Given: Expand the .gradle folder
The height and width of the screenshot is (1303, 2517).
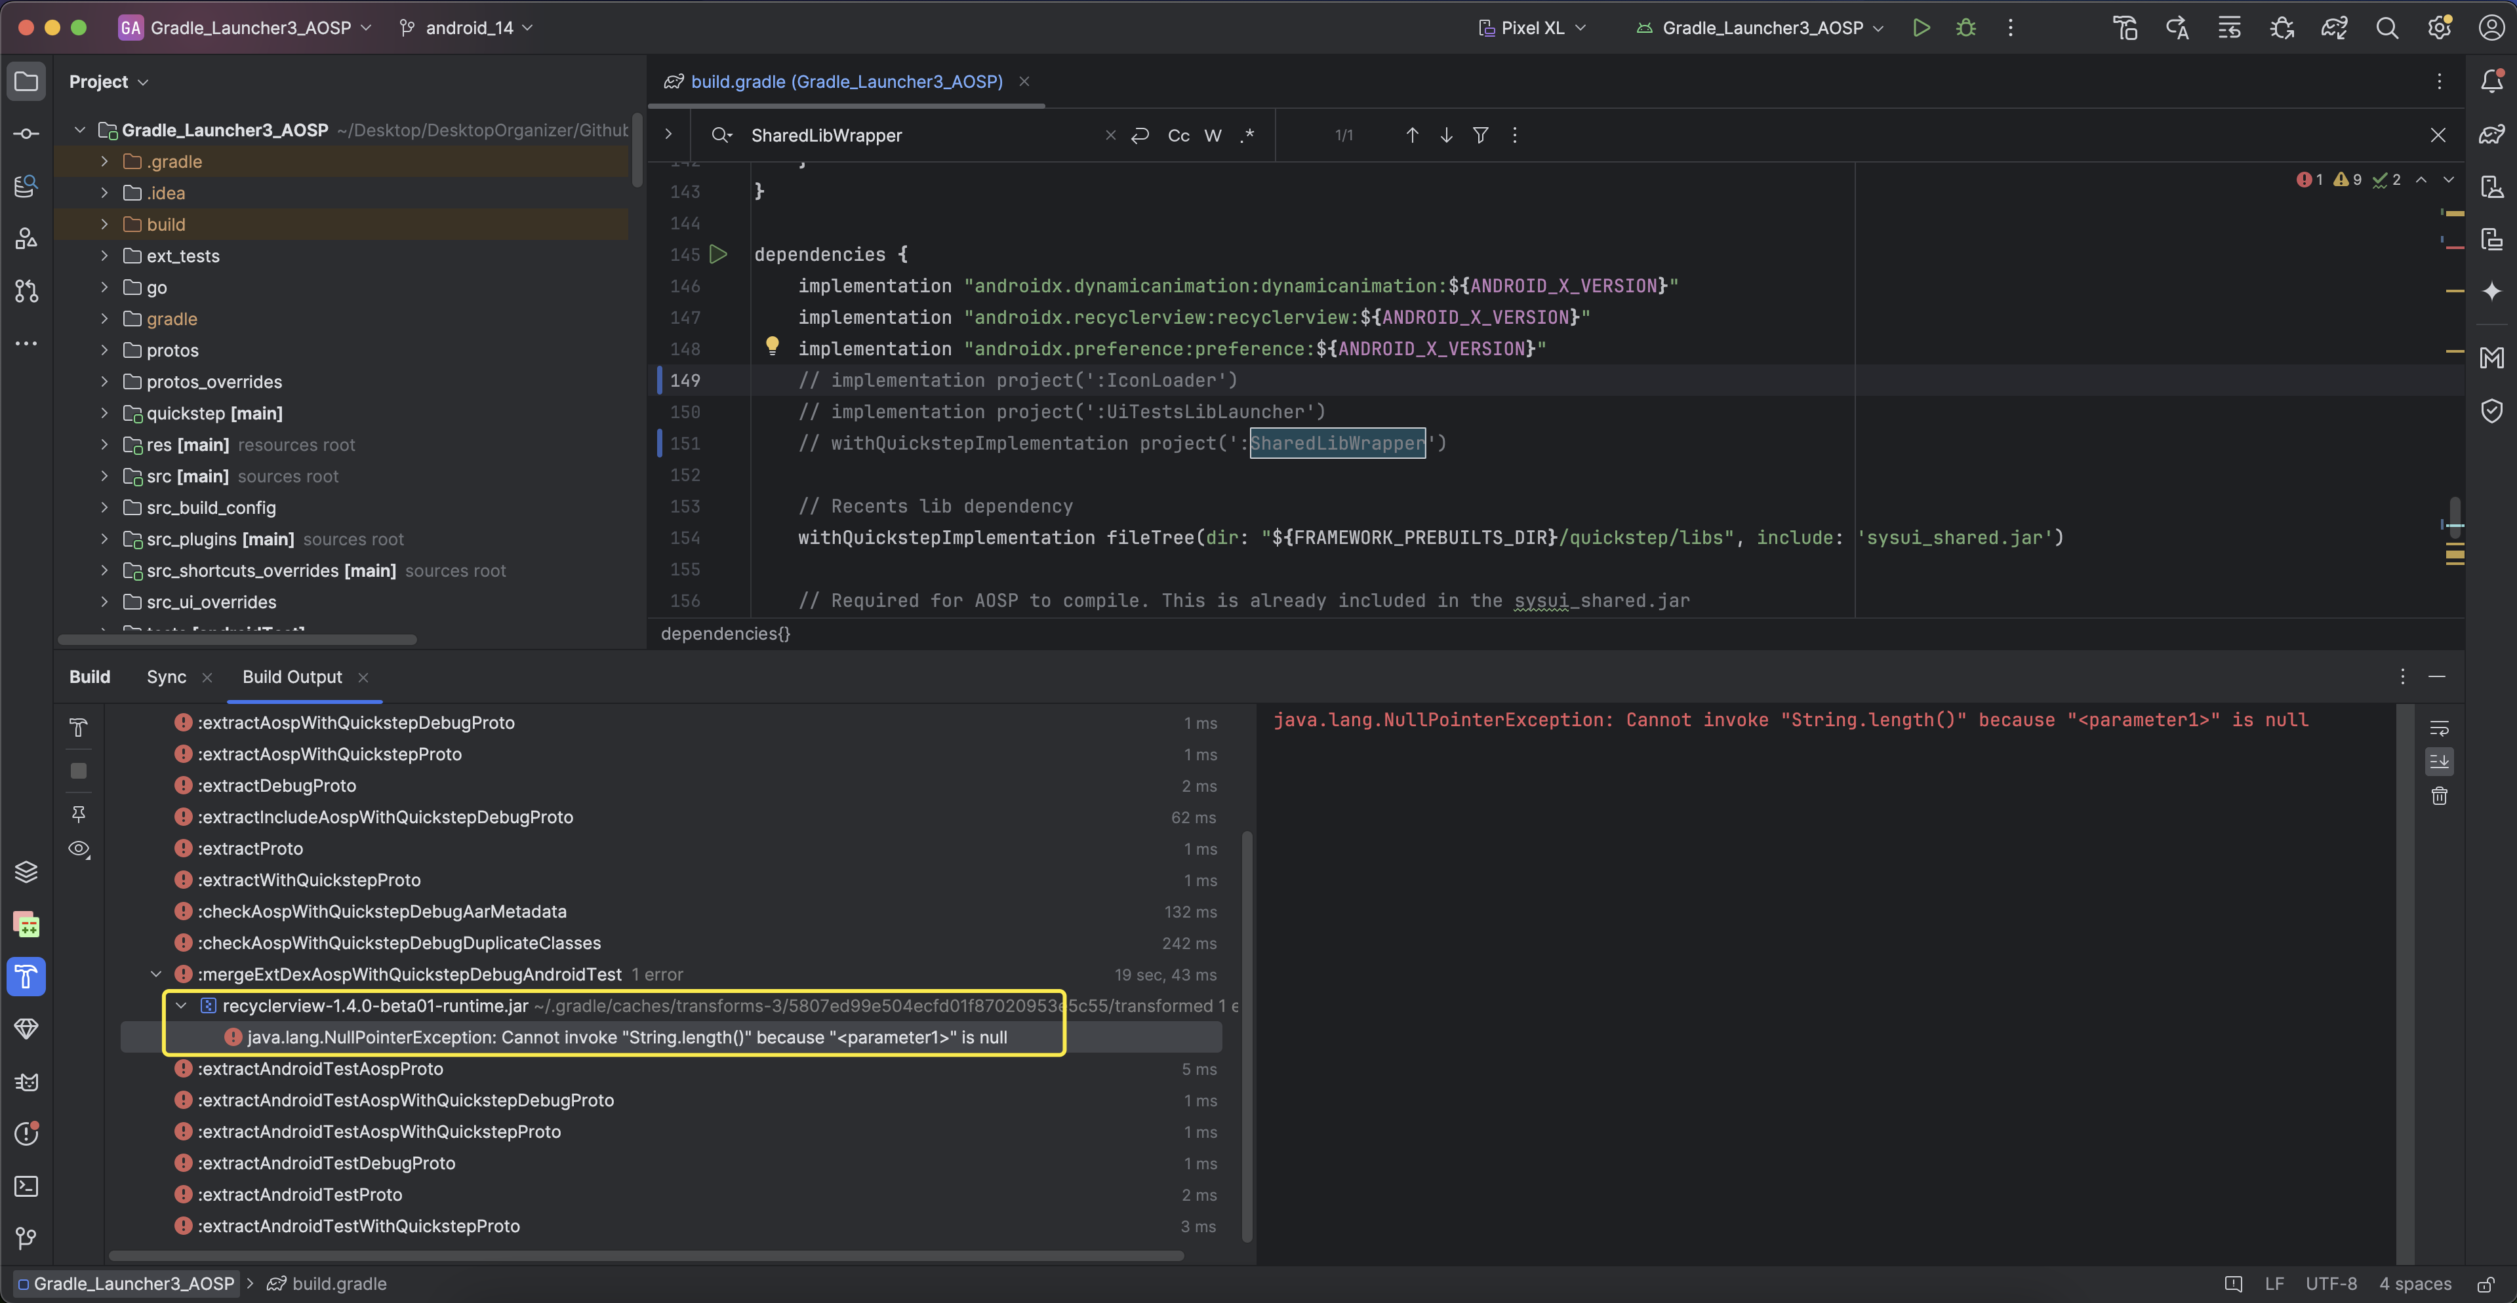Looking at the screenshot, I should coord(104,161).
